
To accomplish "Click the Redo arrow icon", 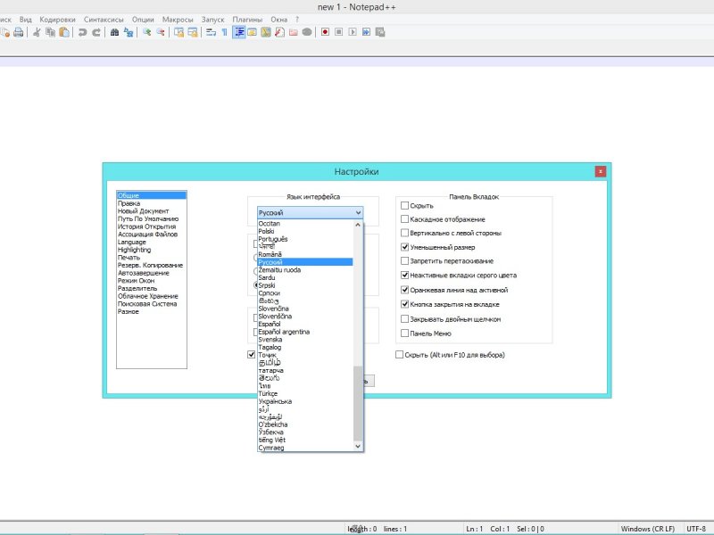I will coord(96,32).
